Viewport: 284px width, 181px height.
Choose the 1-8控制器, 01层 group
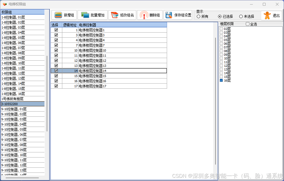click(23, 17)
